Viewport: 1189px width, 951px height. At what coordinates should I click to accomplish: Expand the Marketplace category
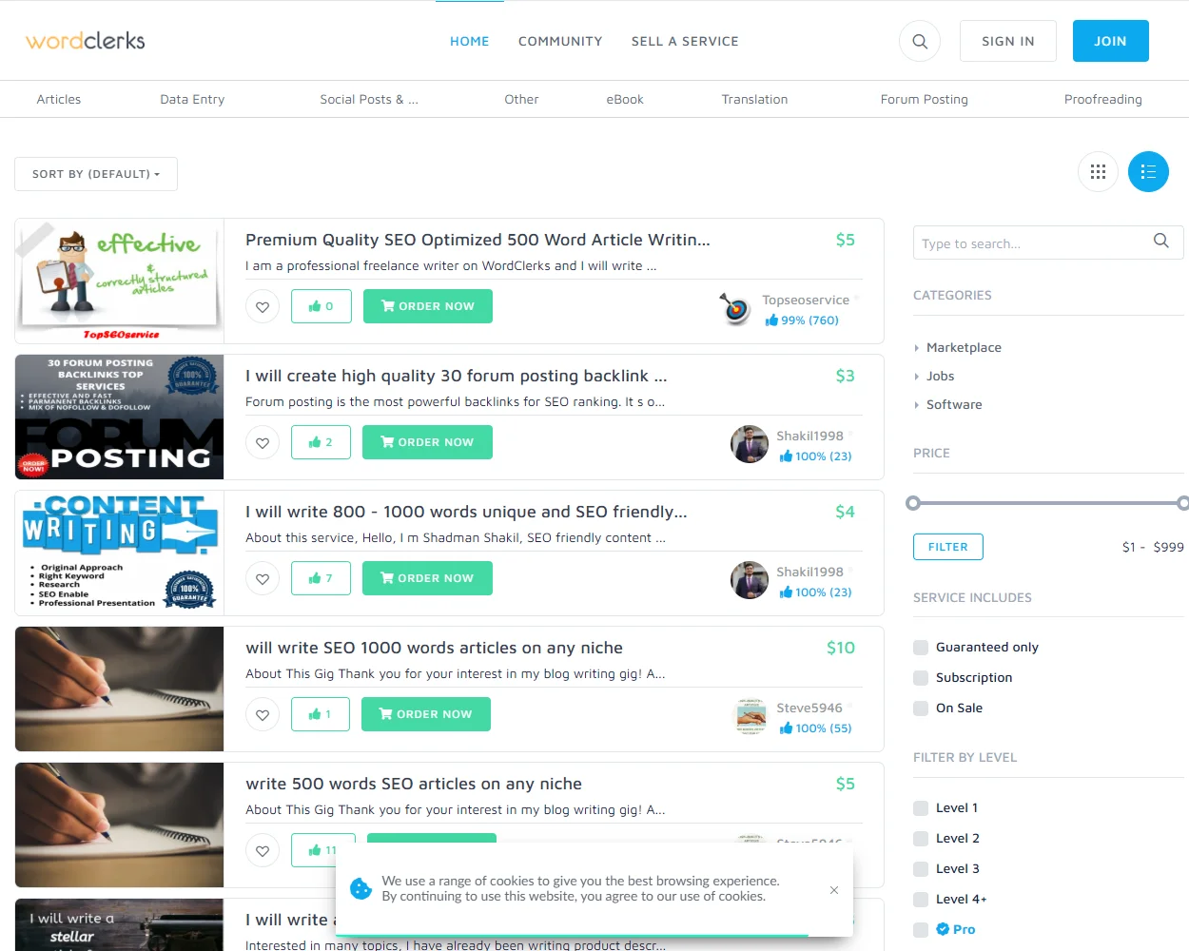coord(963,348)
